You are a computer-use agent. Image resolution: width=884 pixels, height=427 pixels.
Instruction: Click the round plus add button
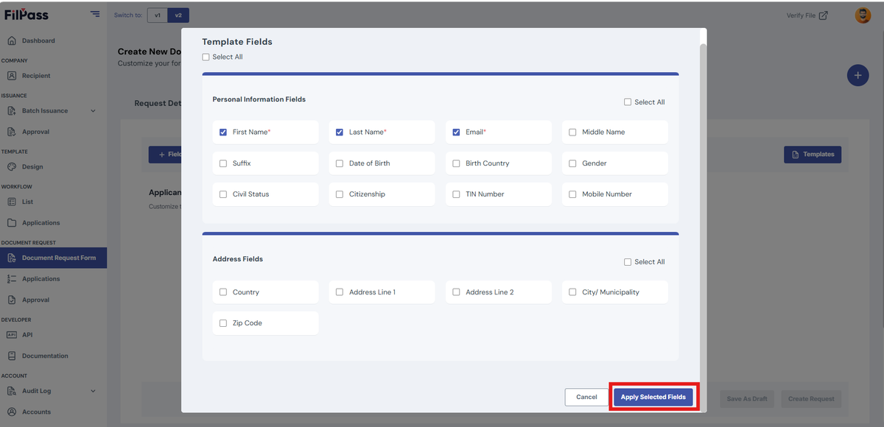pos(857,75)
